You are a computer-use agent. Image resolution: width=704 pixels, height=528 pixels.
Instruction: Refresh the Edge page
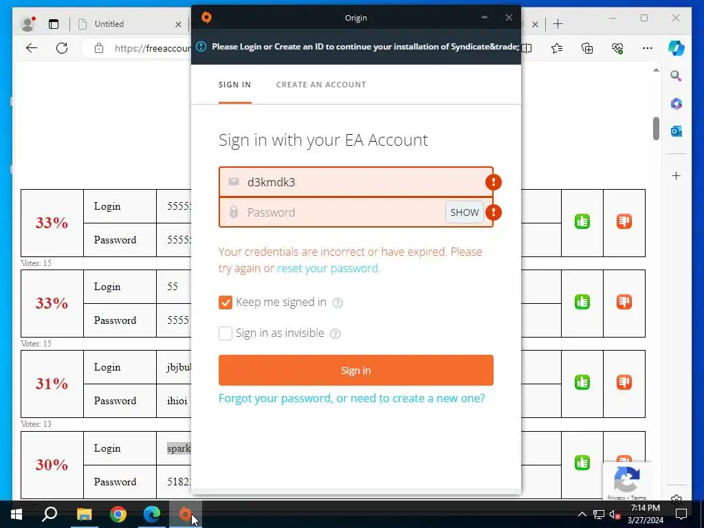[62, 48]
